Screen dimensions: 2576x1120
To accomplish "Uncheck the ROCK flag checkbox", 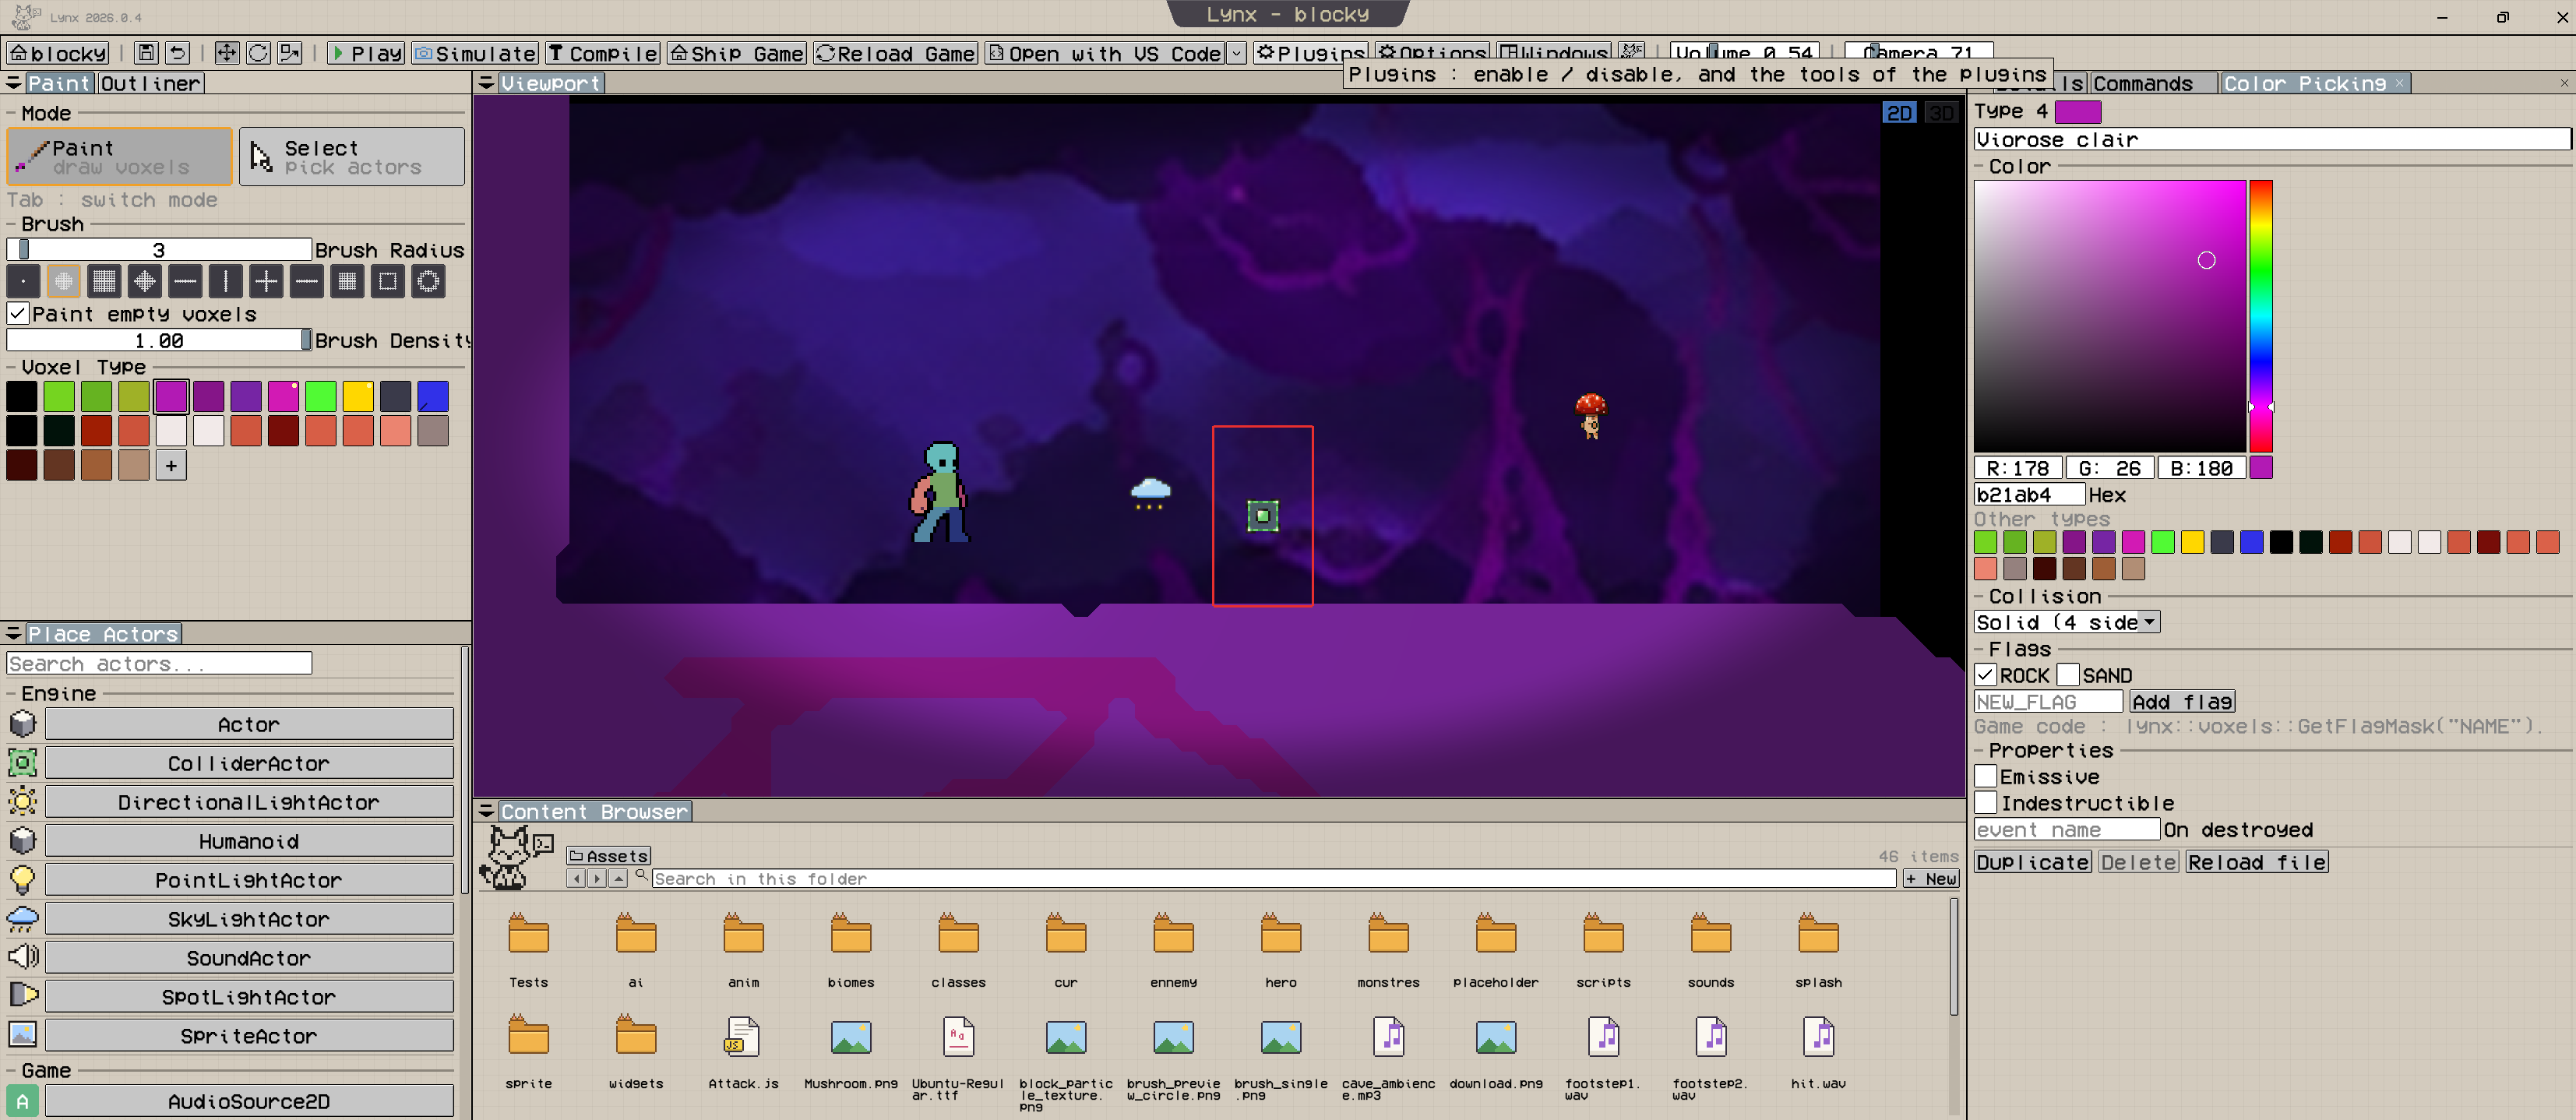I will 1986,675.
